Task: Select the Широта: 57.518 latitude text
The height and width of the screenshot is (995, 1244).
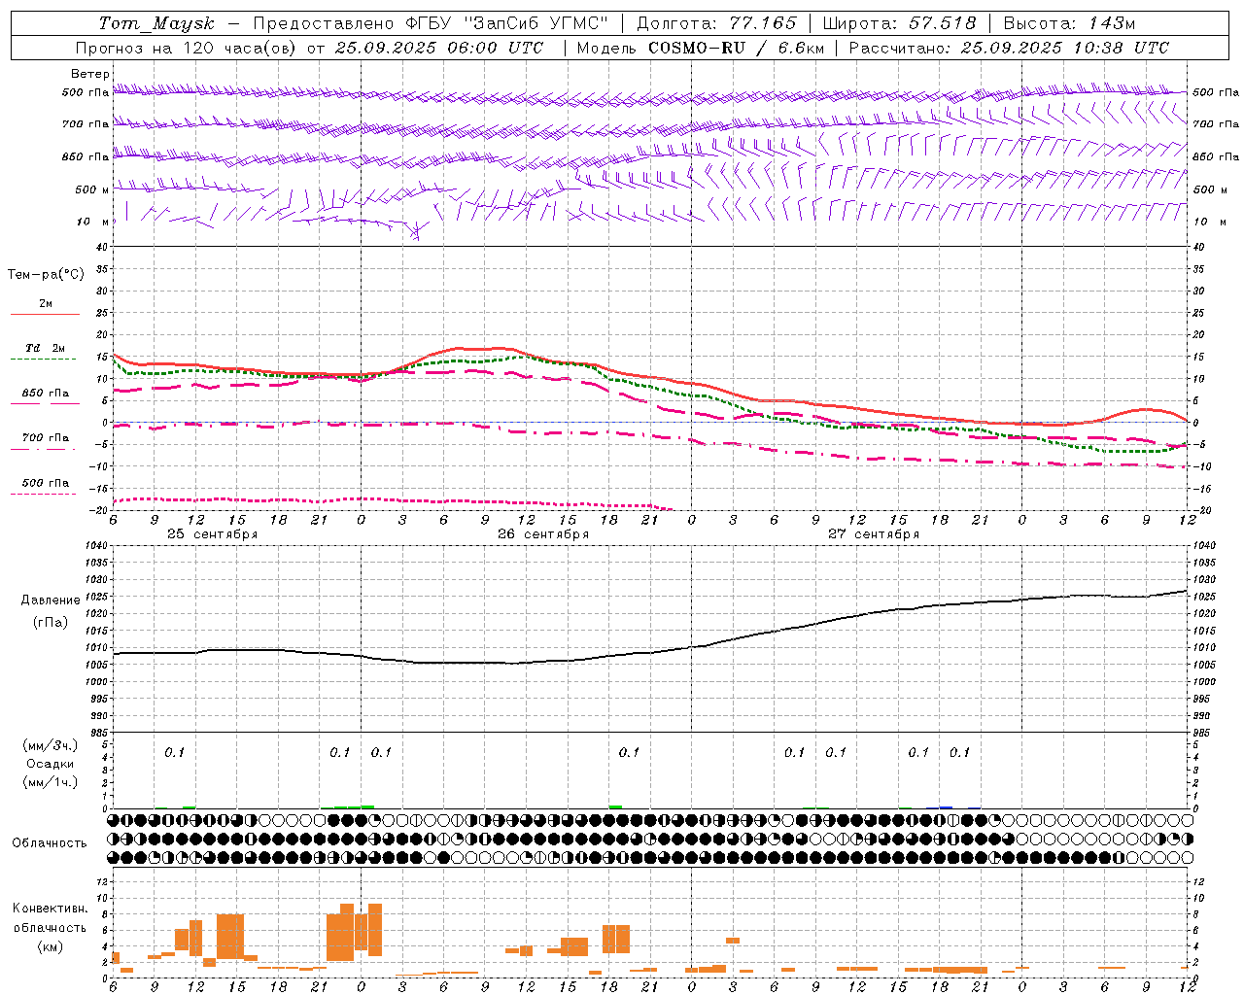Action: click(x=899, y=23)
